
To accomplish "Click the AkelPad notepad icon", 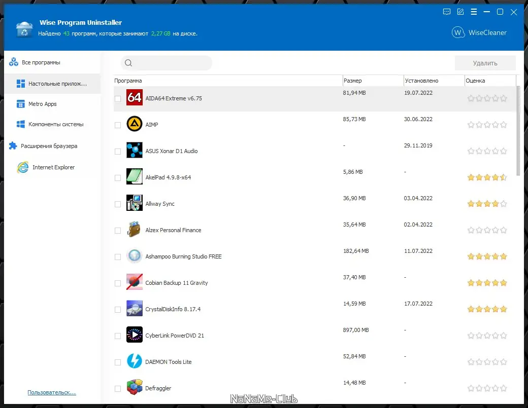I will (135, 176).
